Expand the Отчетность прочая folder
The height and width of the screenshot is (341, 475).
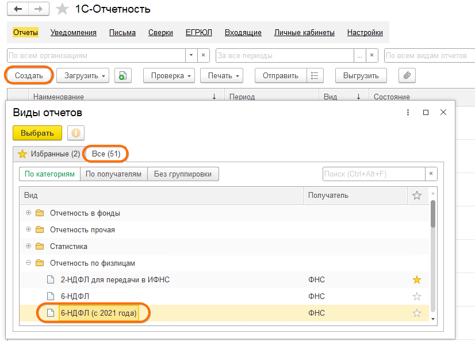[x=29, y=229]
